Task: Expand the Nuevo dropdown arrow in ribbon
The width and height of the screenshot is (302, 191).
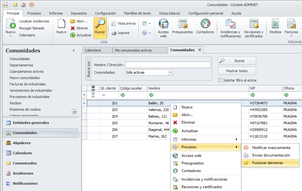Action: 10,36
